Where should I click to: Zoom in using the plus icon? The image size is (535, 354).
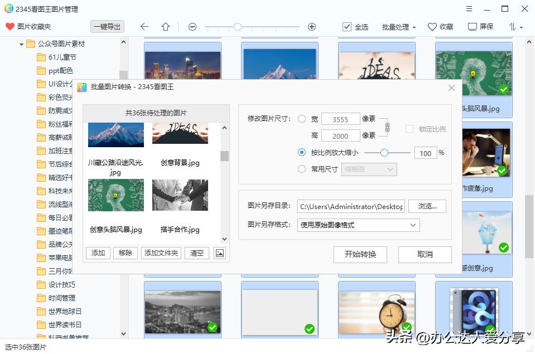pyautogui.click(x=312, y=27)
